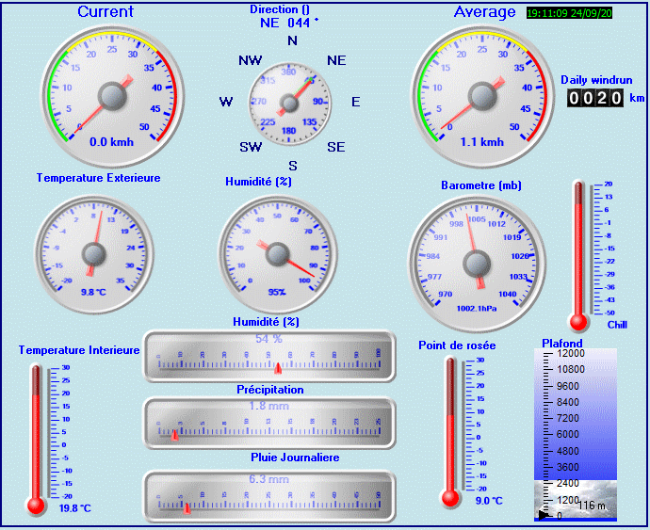This screenshot has width=650, height=530.
Task: Click the Pluie Journaliere 6.3 mm bar
Action: 269,496
